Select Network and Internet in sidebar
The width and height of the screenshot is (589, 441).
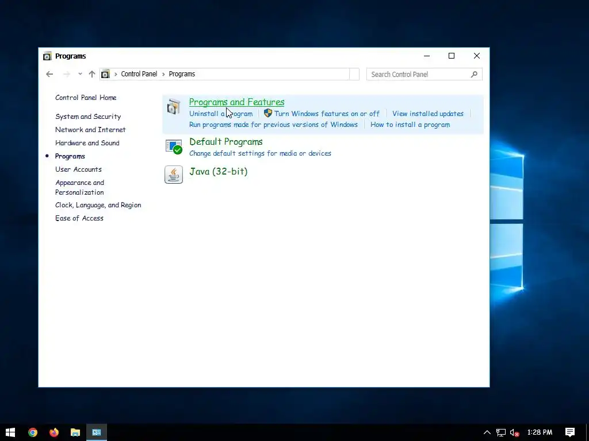(90, 130)
